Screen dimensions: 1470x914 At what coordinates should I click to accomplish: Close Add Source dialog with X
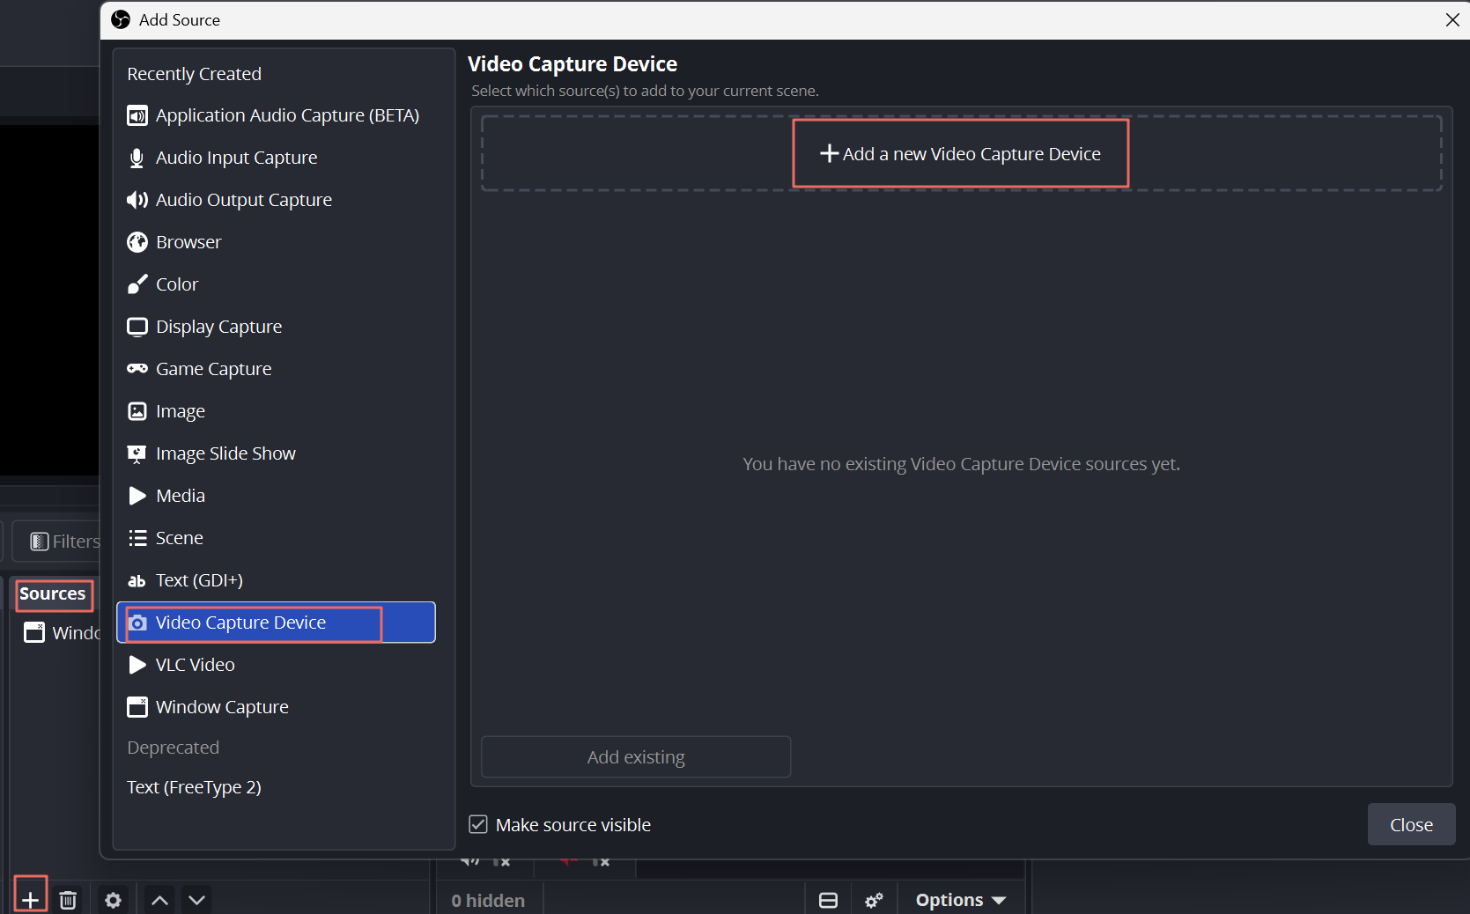tap(1452, 19)
